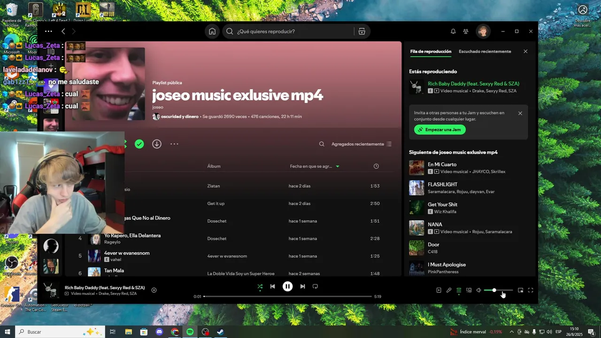The image size is (601, 338).
Task: Open the connect to device icon
Action: [x=469, y=290]
